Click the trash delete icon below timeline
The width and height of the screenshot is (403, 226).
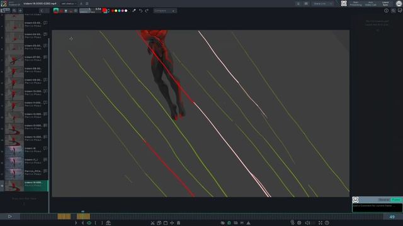pyautogui.click(x=178, y=223)
